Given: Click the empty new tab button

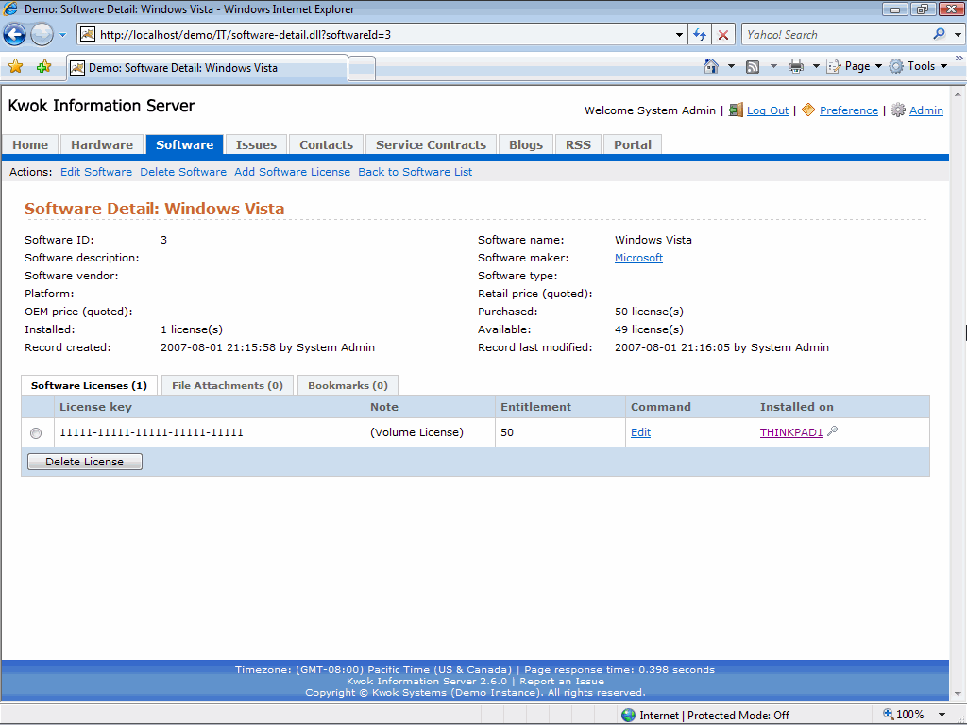Looking at the screenshot, I should coord(362,68).
